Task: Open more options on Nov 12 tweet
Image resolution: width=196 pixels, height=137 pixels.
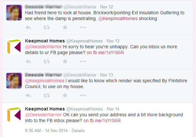Action: (83, 27)
